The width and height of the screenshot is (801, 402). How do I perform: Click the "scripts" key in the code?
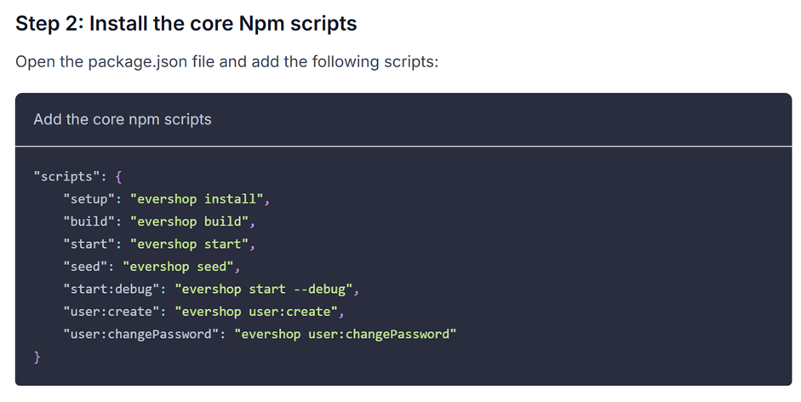coord(65,176)
